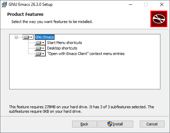
Task: Select Desktop shortcuts feature label
Action: point(62,48)
